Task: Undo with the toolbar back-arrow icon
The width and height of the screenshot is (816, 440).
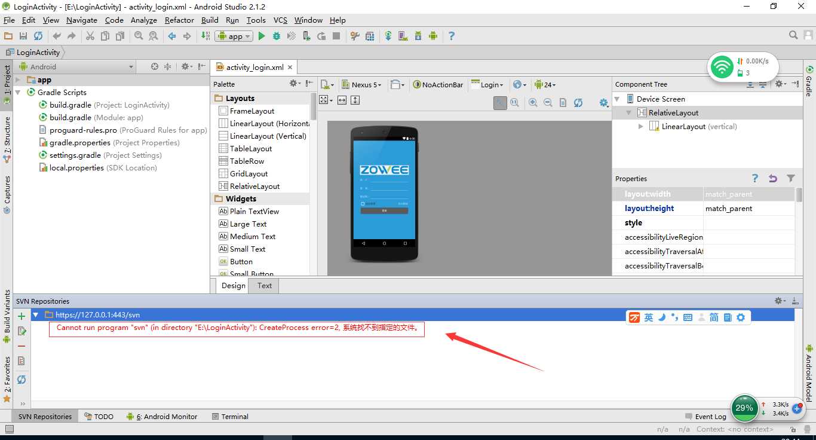Action: click(x=57, y=36)
